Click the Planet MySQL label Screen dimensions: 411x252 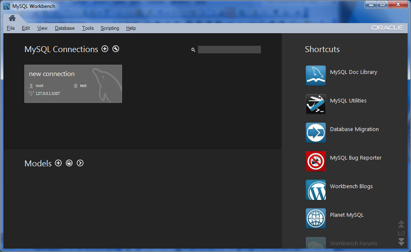click(x=346, y=215)
